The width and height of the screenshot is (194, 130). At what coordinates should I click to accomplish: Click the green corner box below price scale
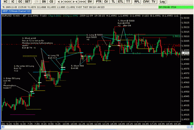pos(192,123)
